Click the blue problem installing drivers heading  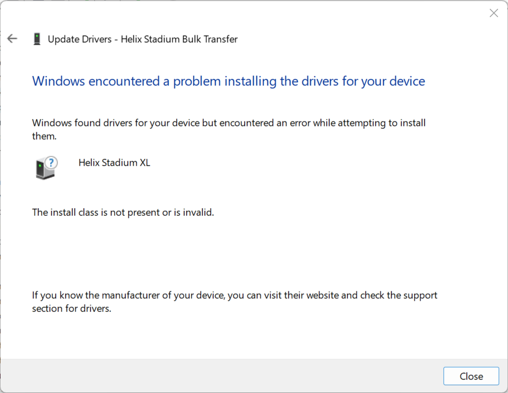point(229,81)
